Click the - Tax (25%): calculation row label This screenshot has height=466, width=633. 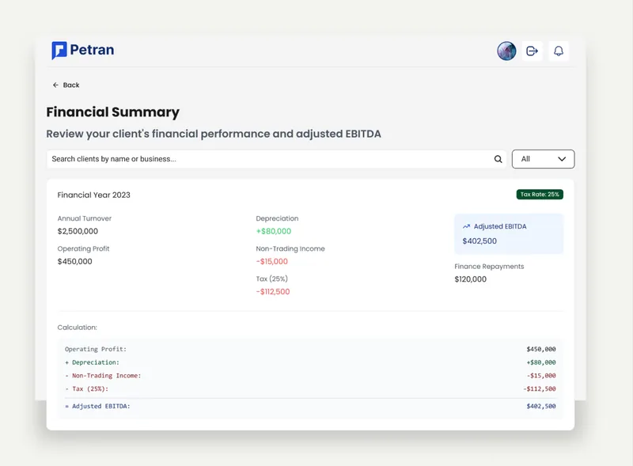(x=86, y=389)
